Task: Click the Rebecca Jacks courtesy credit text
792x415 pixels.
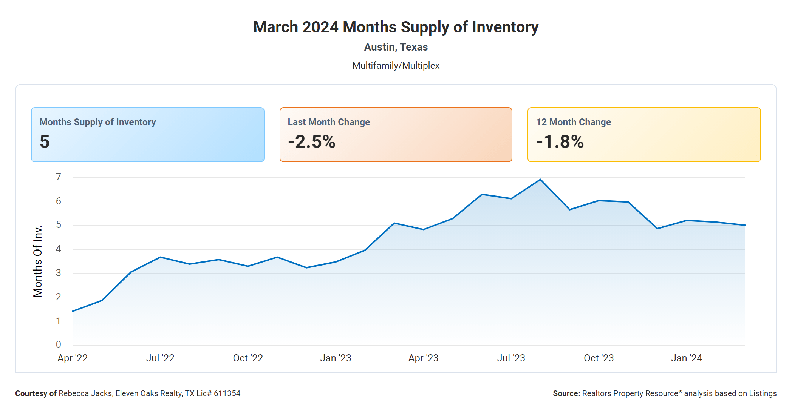Action: 128,393
